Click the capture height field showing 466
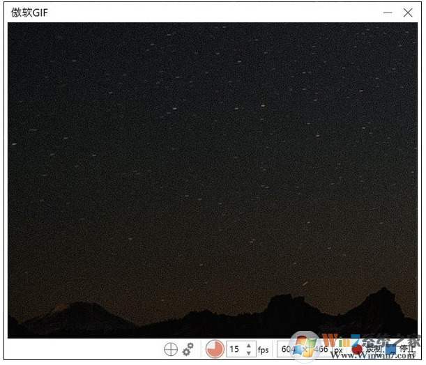This screenshot has width=426, height=365. tap(321, 350)
